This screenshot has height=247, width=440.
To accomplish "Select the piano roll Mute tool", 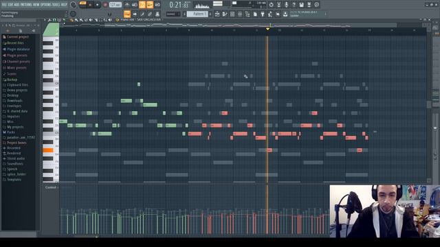I will (90, 20).
